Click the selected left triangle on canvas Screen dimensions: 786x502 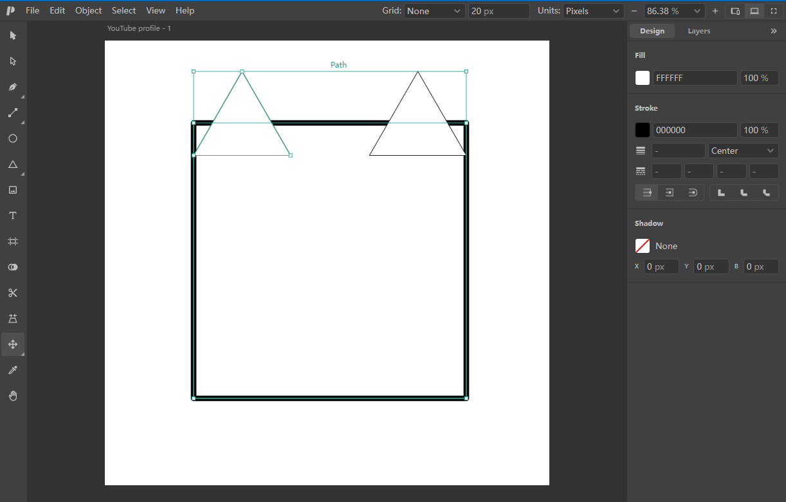tap(242, 129)
